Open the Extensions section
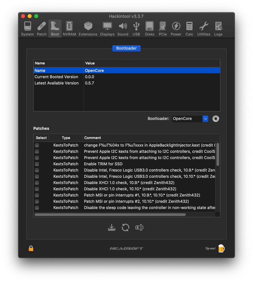The height and width of the screenshot is (282, 253). point(88,29)
